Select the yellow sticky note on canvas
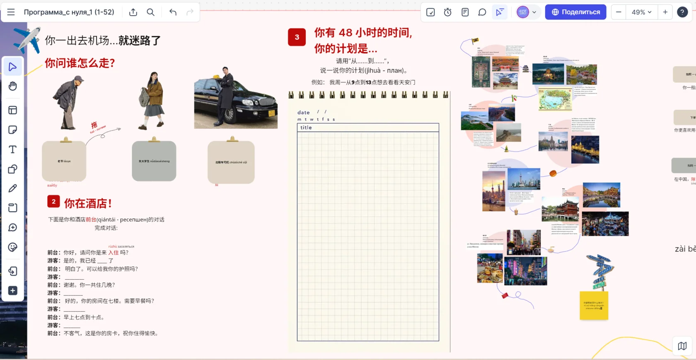 [594, 305]
